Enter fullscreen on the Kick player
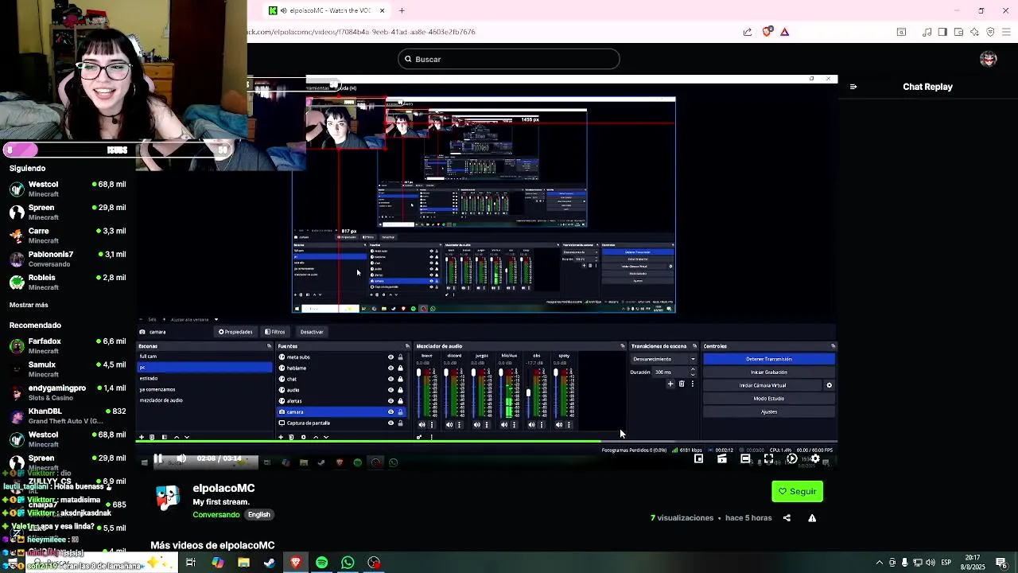The width and height of the screenshot is (1018, 573). pyautogui.click(x=768, y=459)
